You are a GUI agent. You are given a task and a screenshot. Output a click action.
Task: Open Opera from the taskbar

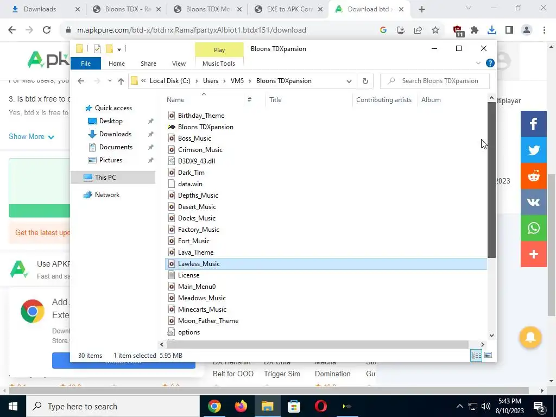click(x=320, y=406)
